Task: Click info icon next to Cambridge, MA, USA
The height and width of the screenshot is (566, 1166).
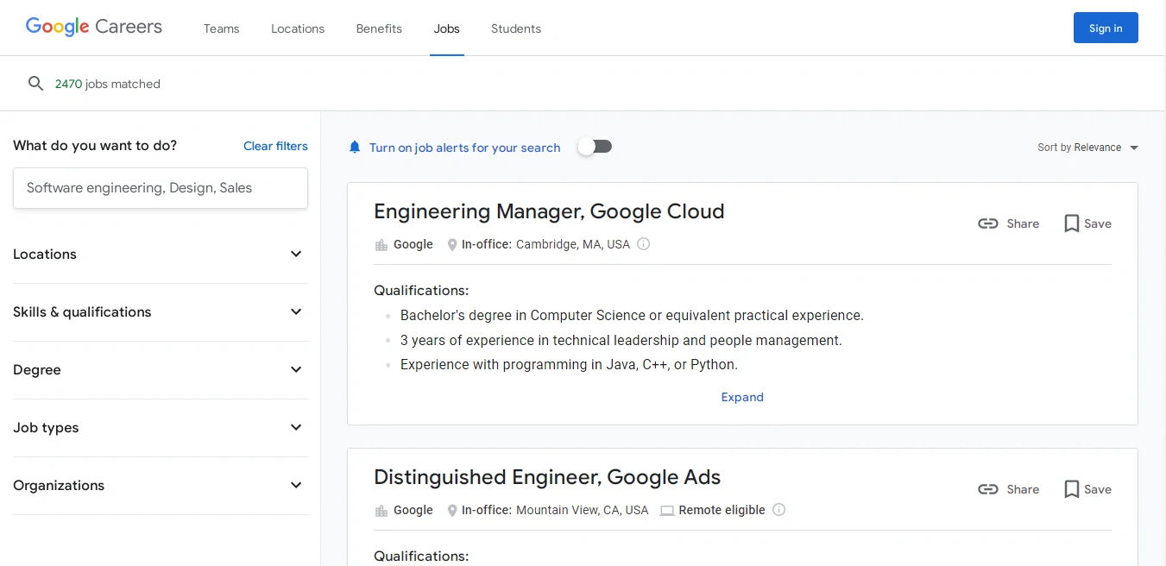Action: pos(643,244)
